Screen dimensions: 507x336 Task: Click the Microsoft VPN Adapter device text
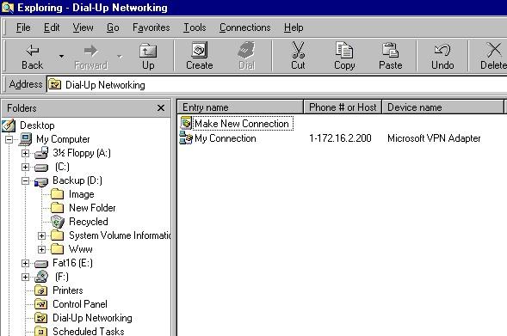pos(434,138)
